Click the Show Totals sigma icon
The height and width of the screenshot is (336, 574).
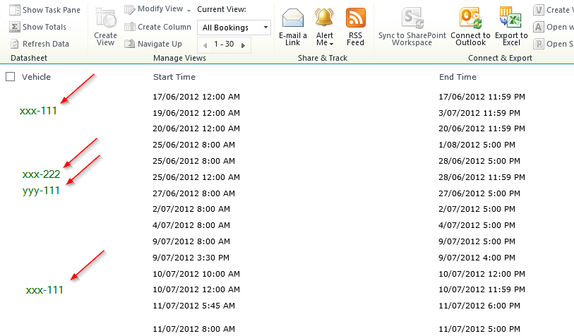tap(15, 27)
